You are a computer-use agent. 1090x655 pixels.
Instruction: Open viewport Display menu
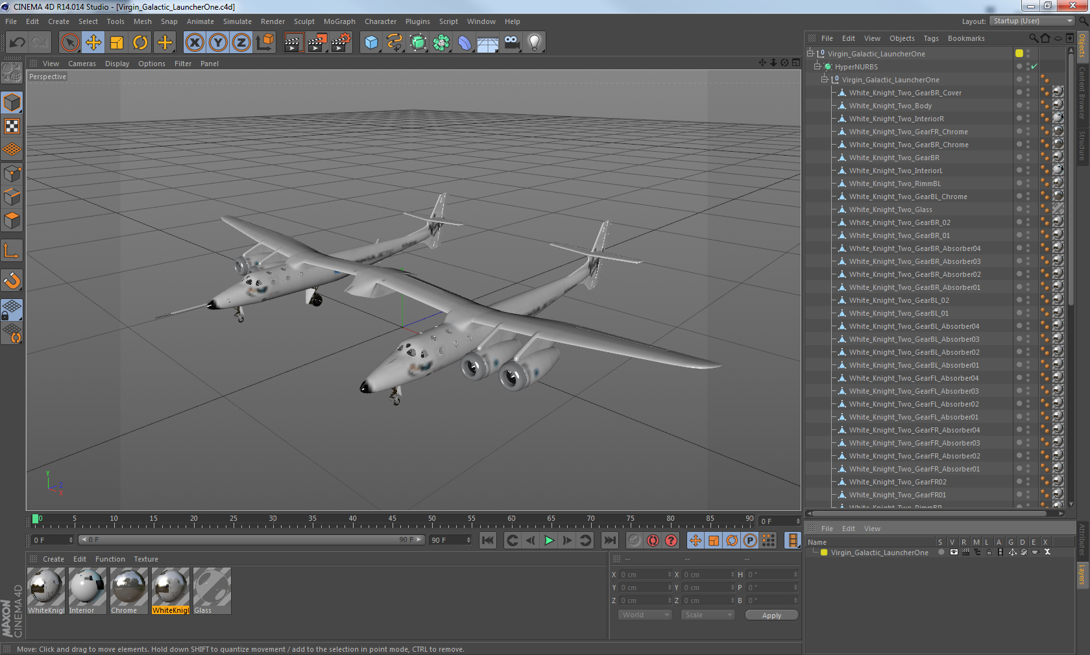[117, 64]
